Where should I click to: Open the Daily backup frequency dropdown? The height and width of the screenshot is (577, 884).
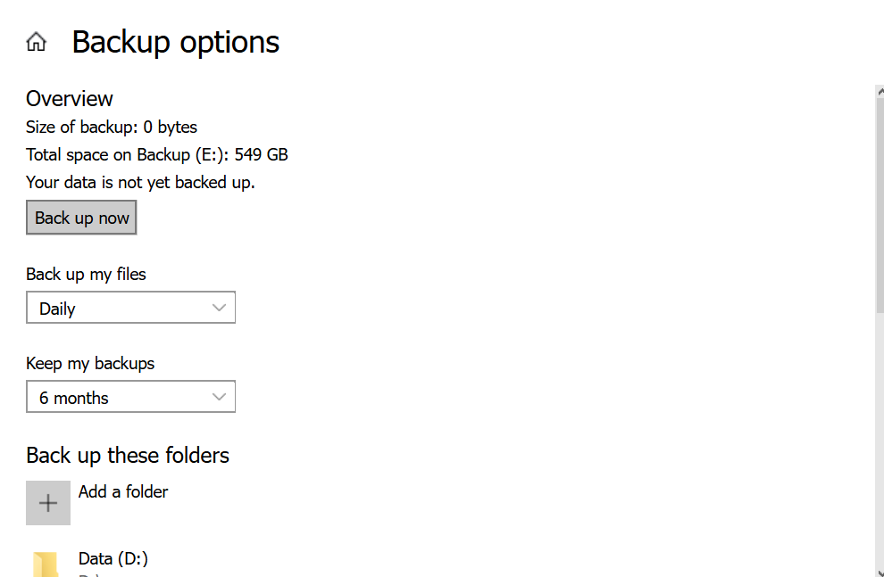point(130,308)
